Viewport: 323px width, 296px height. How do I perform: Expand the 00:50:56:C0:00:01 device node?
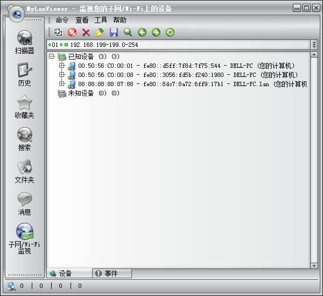coord(62,66)
